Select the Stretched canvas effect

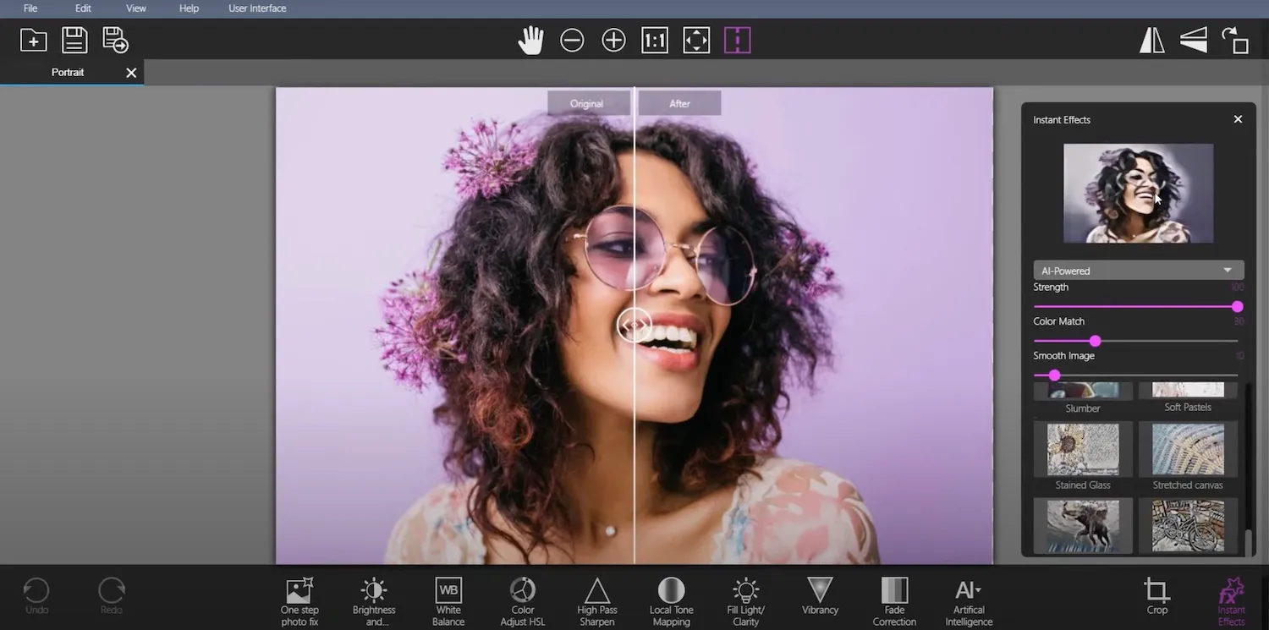(1188, 450)
